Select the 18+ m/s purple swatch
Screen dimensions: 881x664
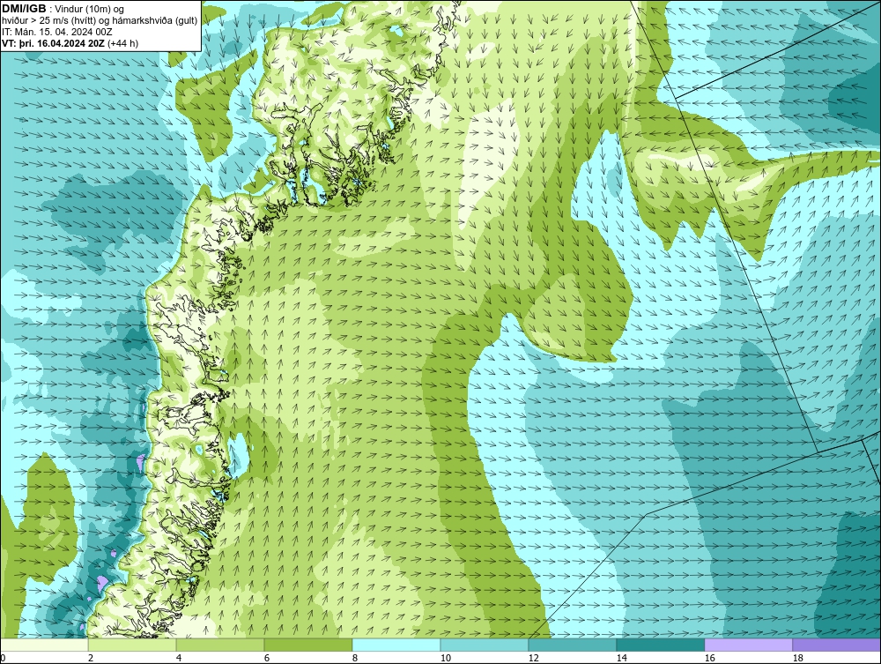tap(836, 645)
